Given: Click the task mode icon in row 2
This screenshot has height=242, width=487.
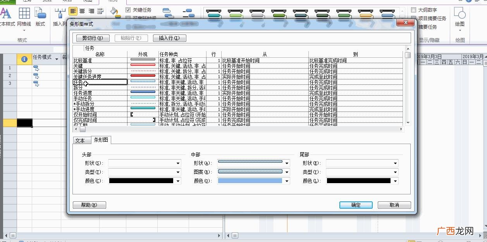Looking at the screenshot, I should 36,76.
